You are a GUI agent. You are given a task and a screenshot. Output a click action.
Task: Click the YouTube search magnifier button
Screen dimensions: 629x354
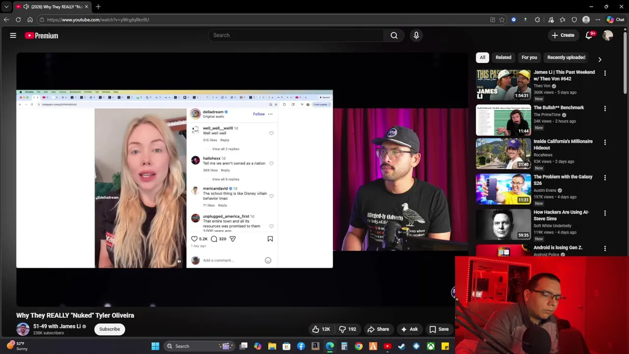coord(394,35)
